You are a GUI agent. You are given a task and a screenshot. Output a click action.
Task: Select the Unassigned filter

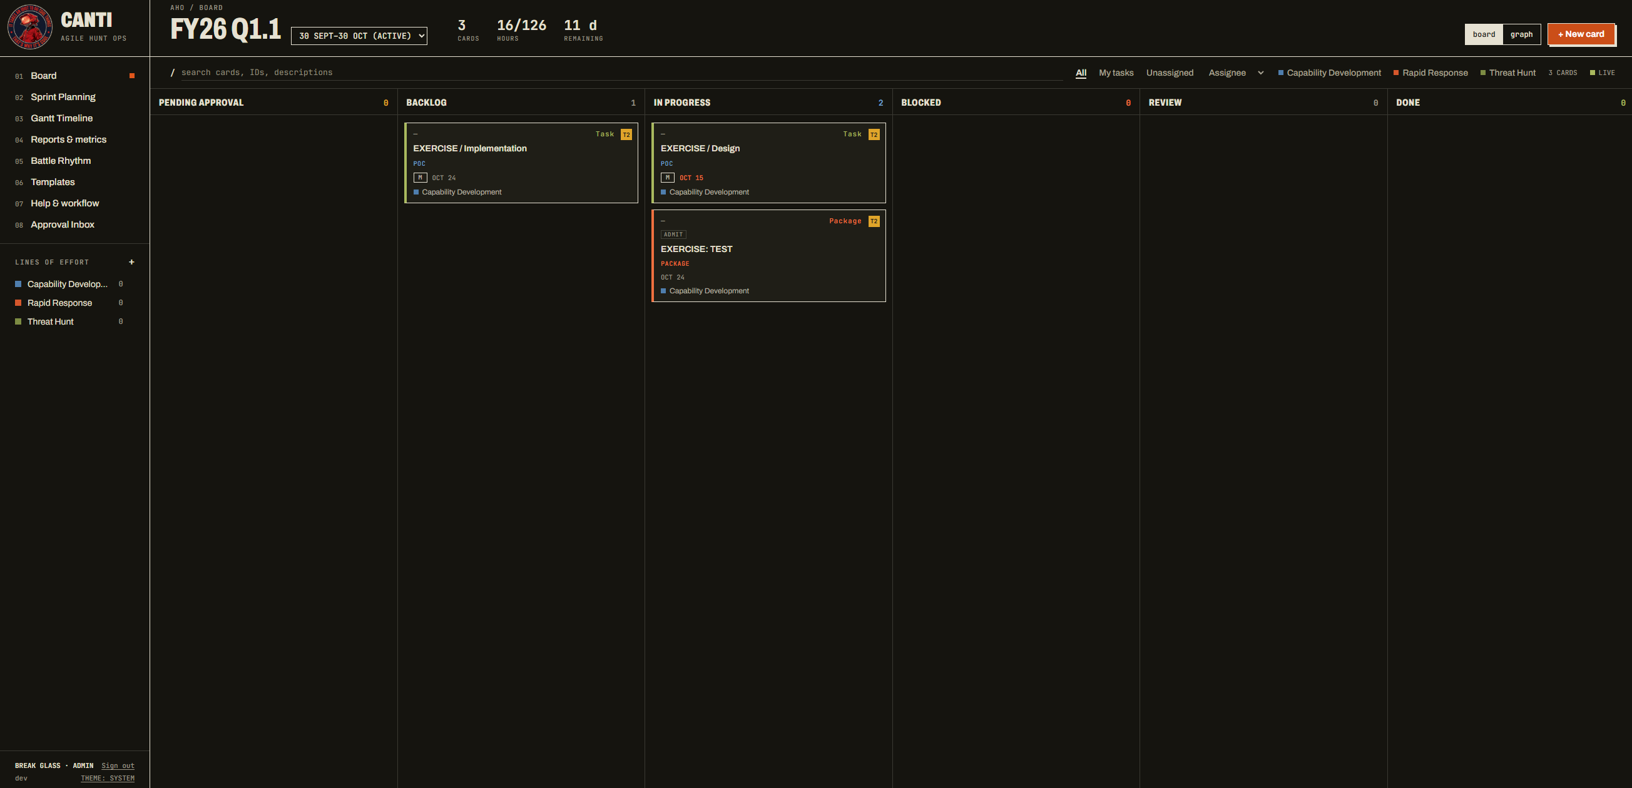(x=1170, y=73)
